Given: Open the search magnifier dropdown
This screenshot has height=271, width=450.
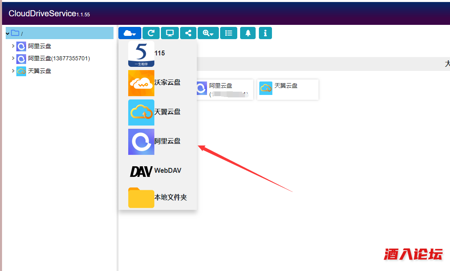Looking at the screenshot, I should [x=208, y=33].
